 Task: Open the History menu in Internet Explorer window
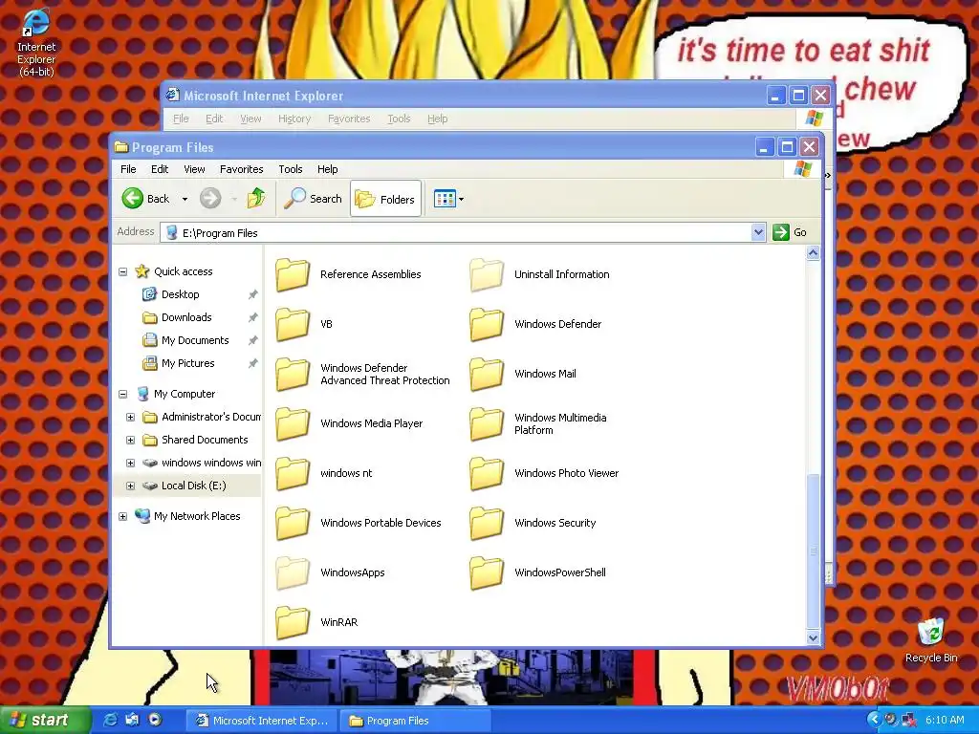pyautogui.click(x=294, y=119)
